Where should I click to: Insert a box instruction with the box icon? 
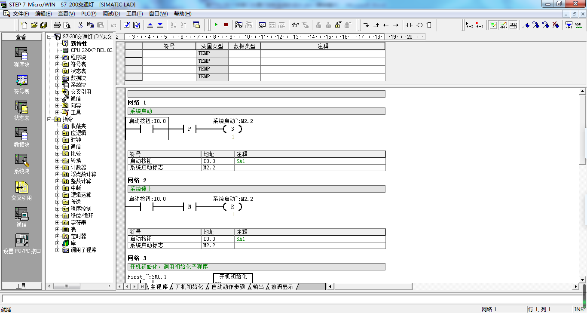point(428,25)
